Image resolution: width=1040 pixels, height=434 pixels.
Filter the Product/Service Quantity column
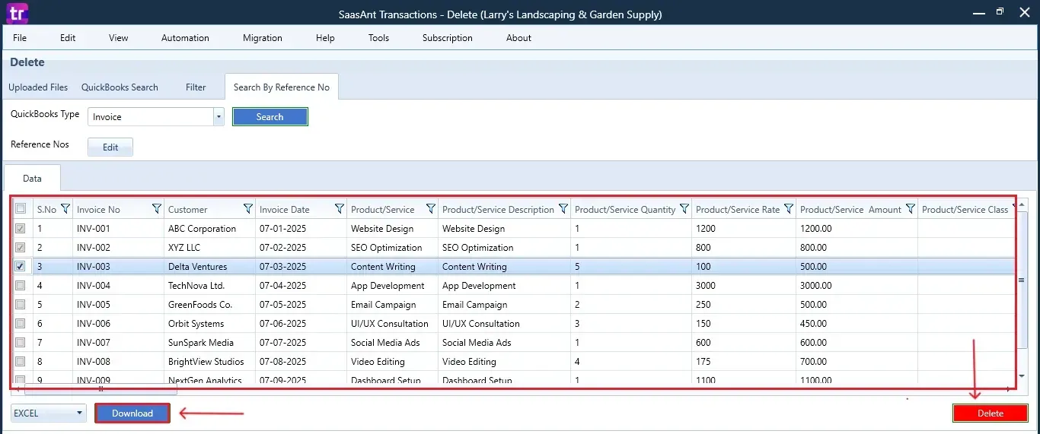coord(684,209)
